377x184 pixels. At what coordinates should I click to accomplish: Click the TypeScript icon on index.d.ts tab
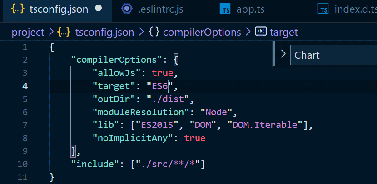click(323, 9)
